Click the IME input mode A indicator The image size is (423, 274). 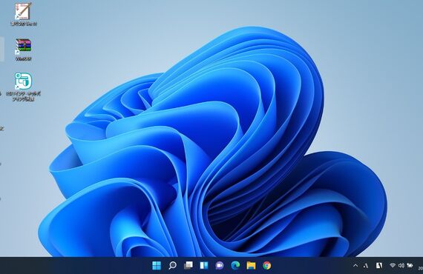366,266
